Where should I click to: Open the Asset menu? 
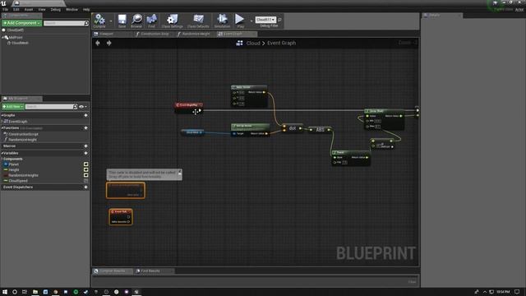29,10
